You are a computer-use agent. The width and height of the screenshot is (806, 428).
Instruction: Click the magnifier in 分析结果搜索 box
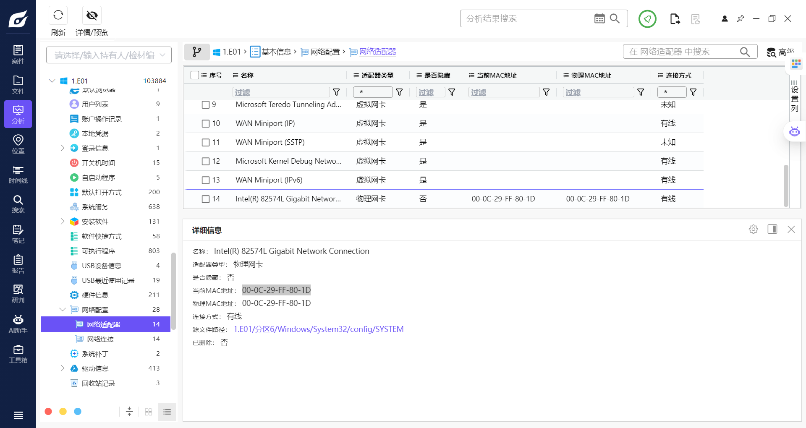615,18
